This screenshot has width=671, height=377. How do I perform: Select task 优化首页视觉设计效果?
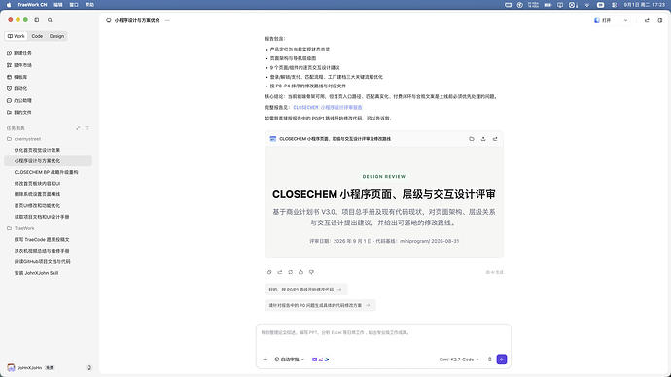[x=48, y=150]
